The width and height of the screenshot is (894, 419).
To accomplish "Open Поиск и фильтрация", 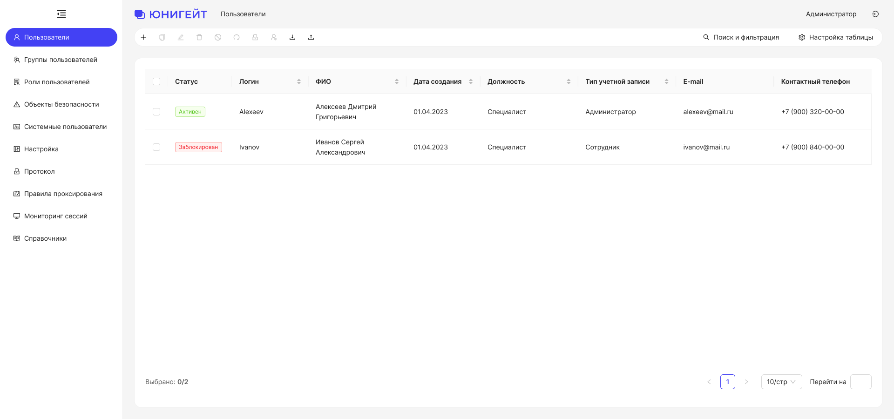I will click(741, 37).
